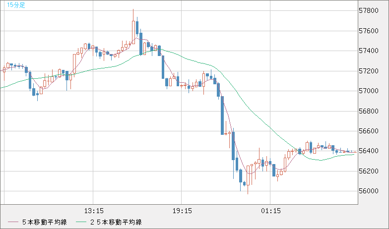Click the 13:15 time axis label

(94, 211)
